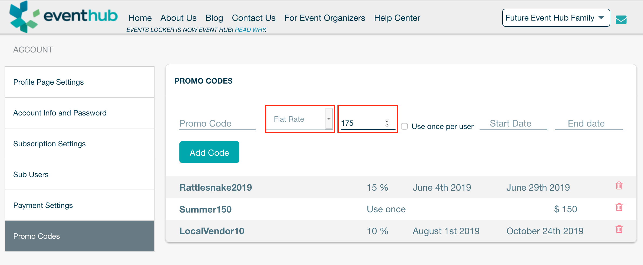Follow the READ WHY link

(x=250, y=30)
